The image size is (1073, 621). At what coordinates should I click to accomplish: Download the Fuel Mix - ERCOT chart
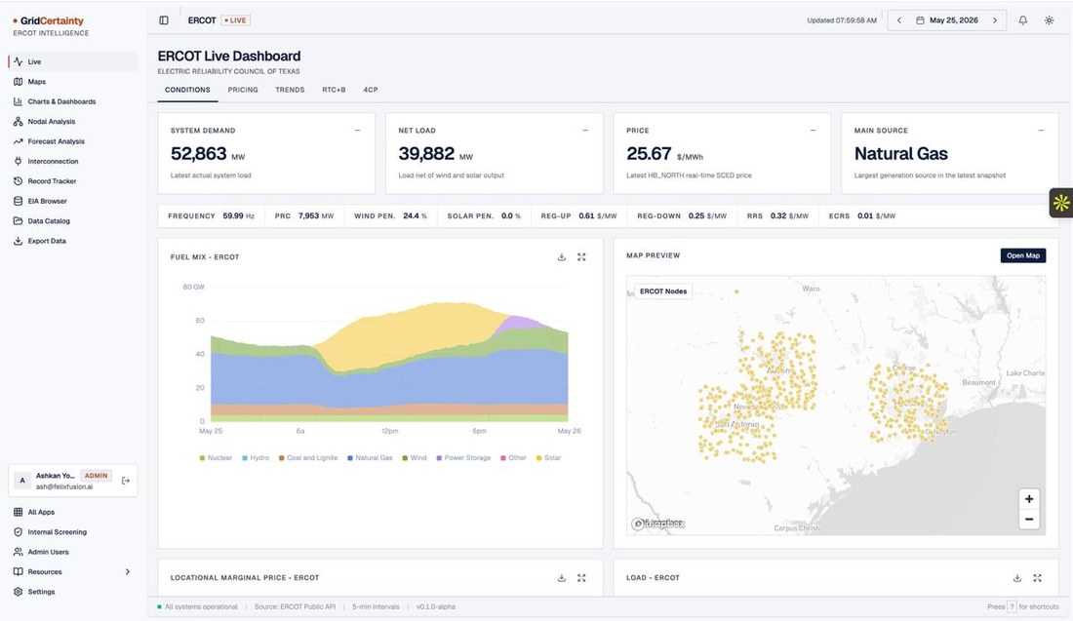[x=561, y=257]
